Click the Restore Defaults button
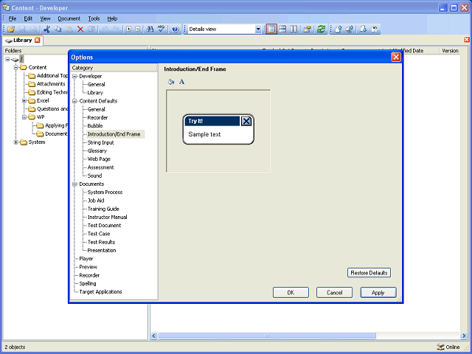 [369, 273]
